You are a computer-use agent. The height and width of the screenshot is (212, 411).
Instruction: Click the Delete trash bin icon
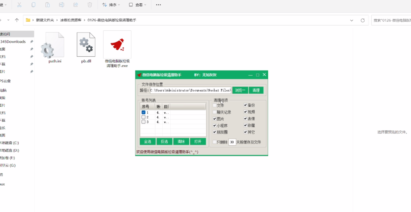coord(90,5)
